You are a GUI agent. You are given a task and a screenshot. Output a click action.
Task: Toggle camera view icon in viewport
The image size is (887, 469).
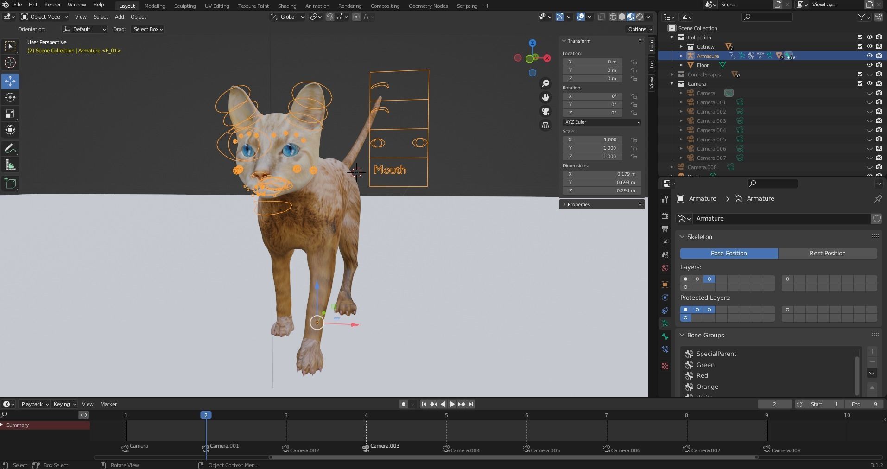pyautogui.click(x=545, y=112)
